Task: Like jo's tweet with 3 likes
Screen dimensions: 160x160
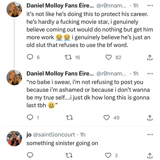Action: click(x=108, y=155)
